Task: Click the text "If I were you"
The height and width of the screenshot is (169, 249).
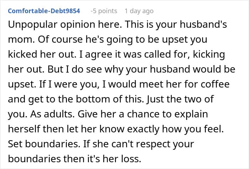Action: pyautogui.click(x=69, y=84)
